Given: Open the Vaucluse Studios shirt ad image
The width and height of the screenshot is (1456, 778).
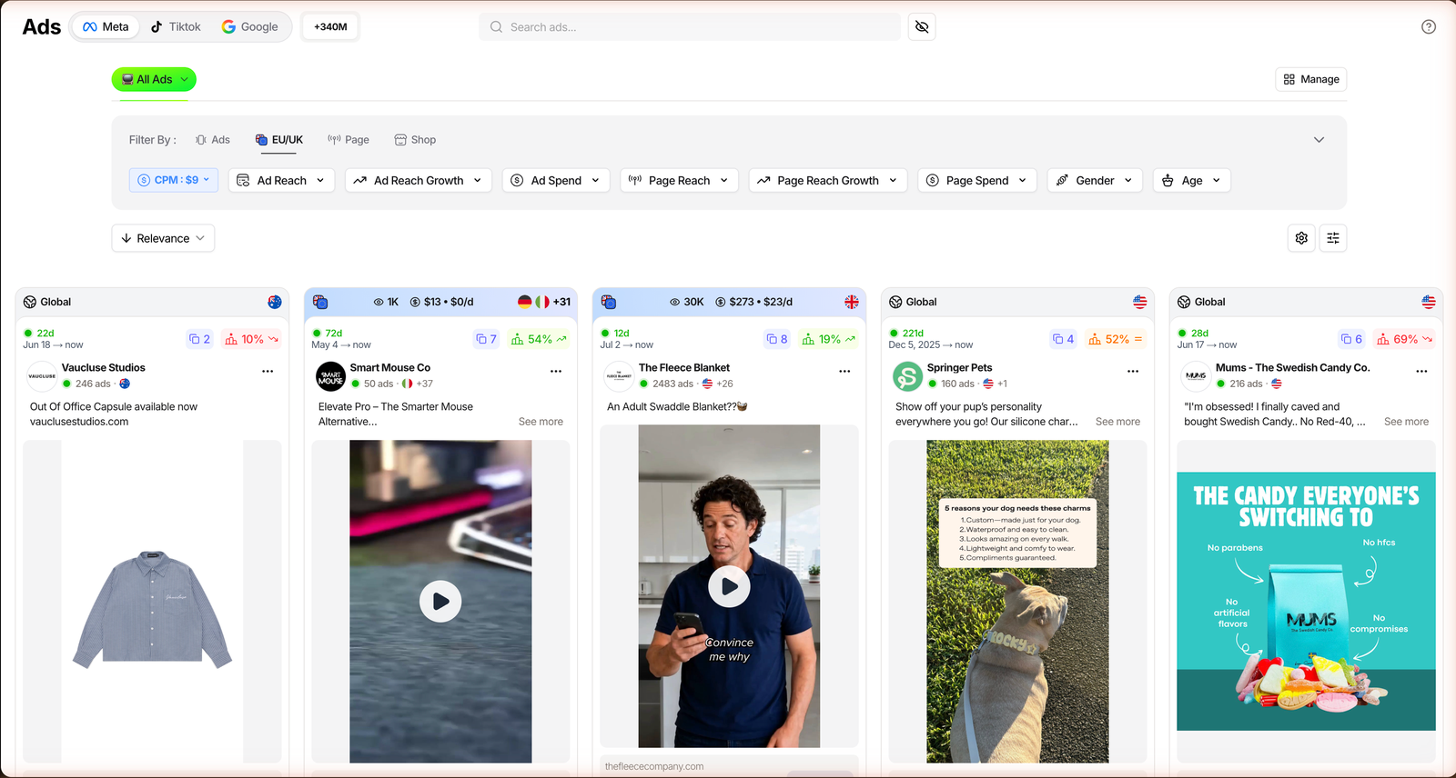Looking at the screenshot, I should pos(152,602).
